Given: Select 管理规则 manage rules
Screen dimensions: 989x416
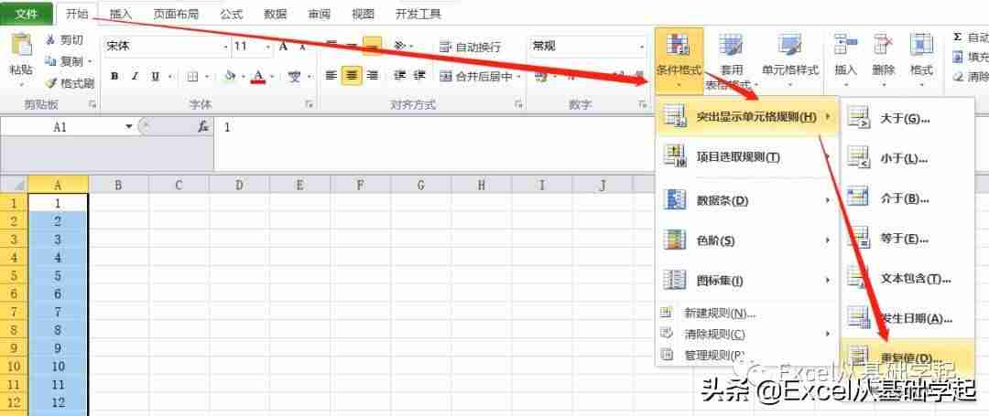Looking at the screenshot, I should coord(747,355).
